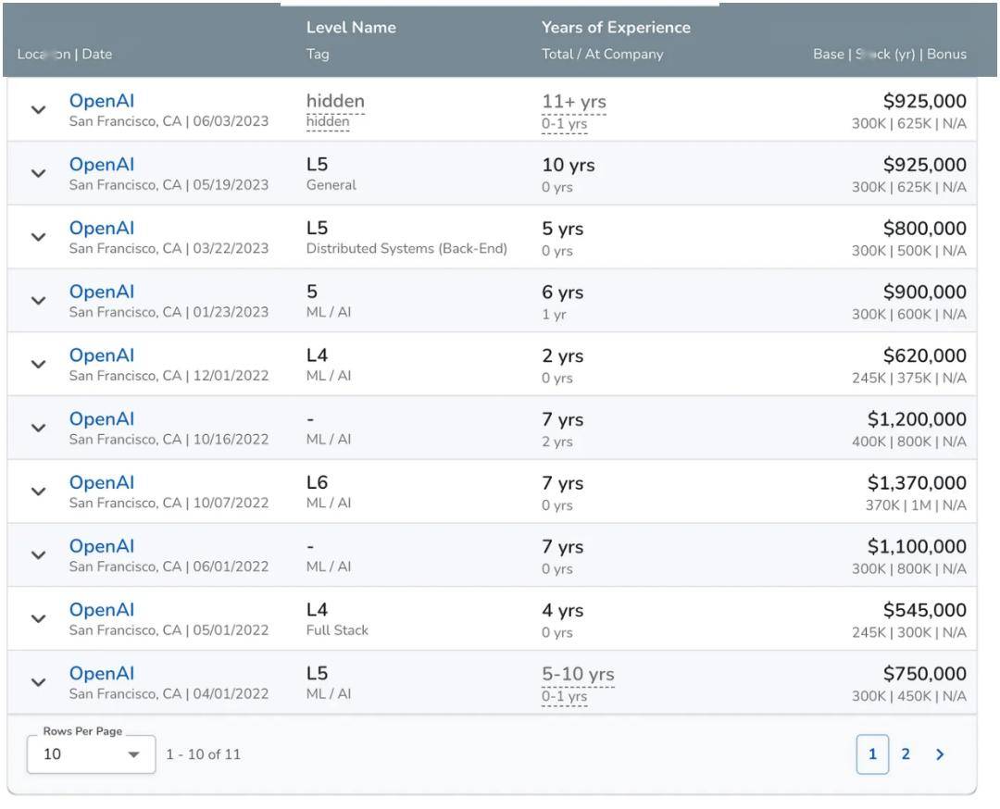Click the 5-10 yrs experience value
This screenshot has height=809, width=1000.
pos(578,674)
